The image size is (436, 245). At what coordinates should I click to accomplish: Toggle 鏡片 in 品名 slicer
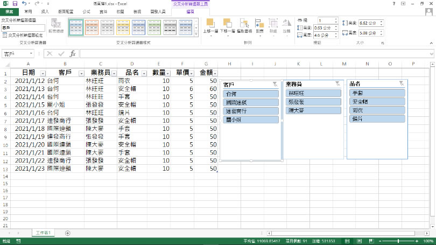[377, 119]
